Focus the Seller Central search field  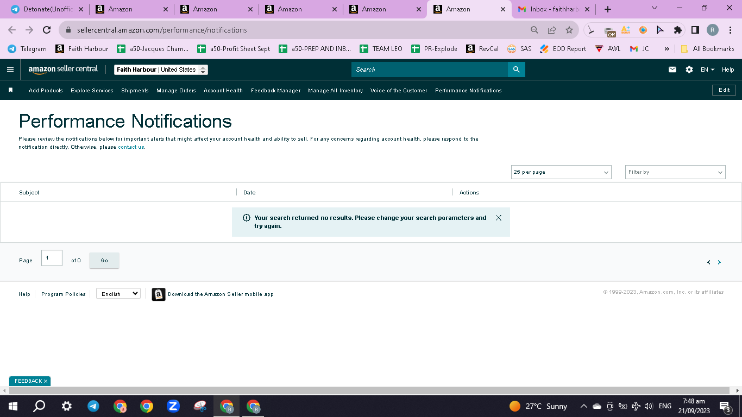430,69
